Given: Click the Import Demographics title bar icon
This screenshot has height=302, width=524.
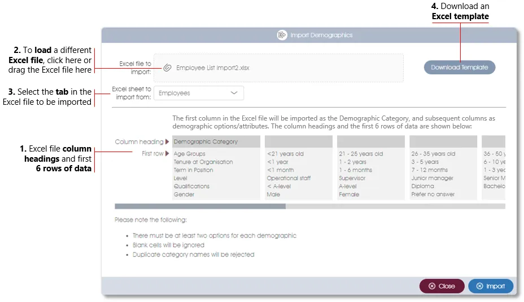Looking at the screenshot, I should point(282,35).
